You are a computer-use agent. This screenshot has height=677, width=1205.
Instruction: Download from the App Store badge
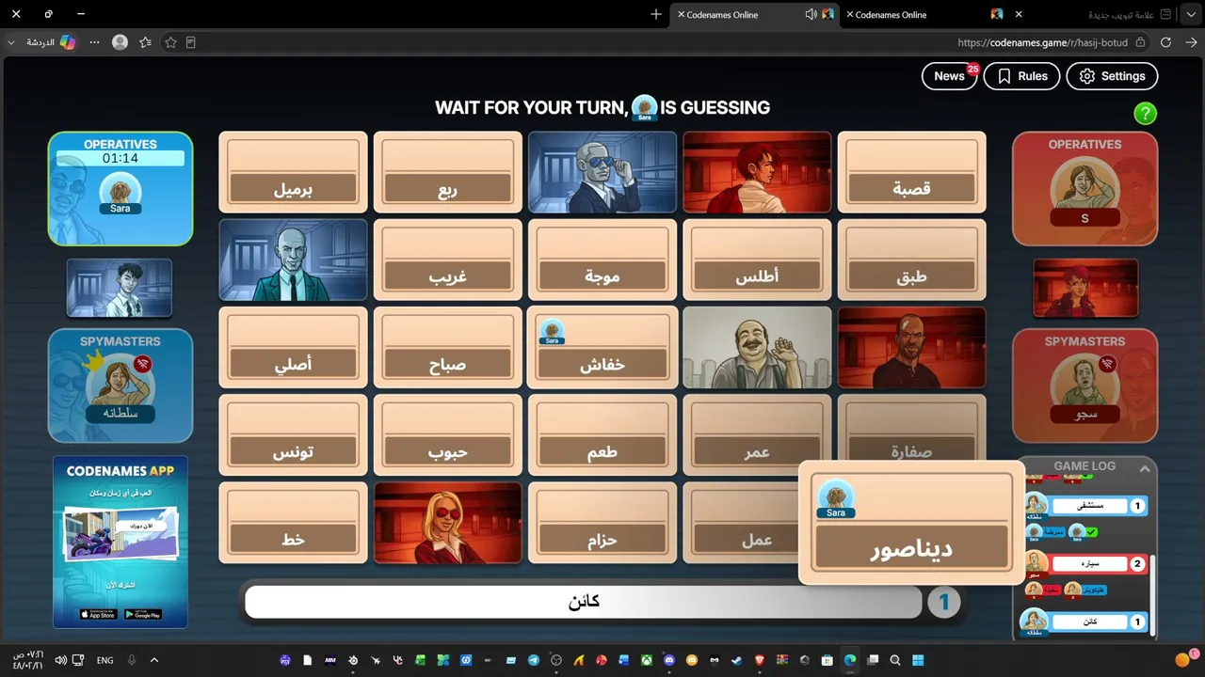coord(98,614)
